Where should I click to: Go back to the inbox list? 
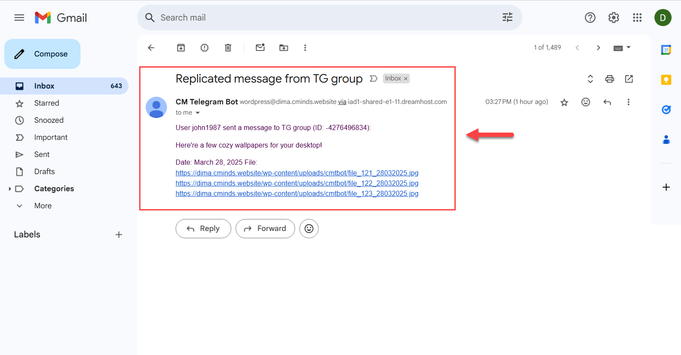(151, 47)
